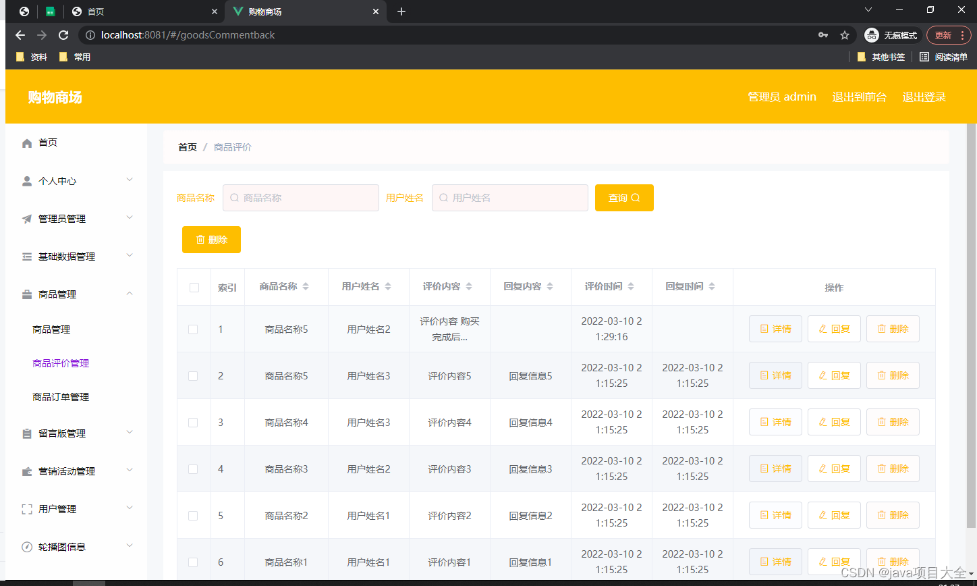Click the page vertical scrollbar
The height and width of the screenshot is (586, 977).
972,324
